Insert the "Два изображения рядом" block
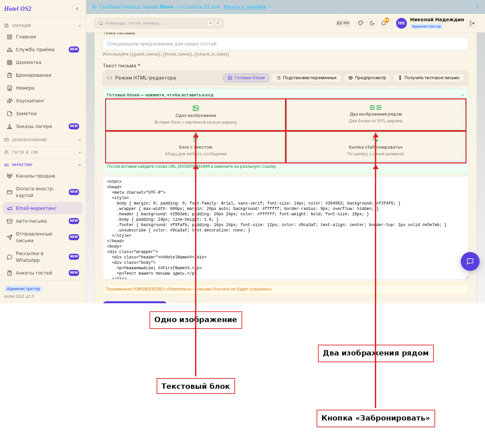Screen dimensions: 485x435 376,115
